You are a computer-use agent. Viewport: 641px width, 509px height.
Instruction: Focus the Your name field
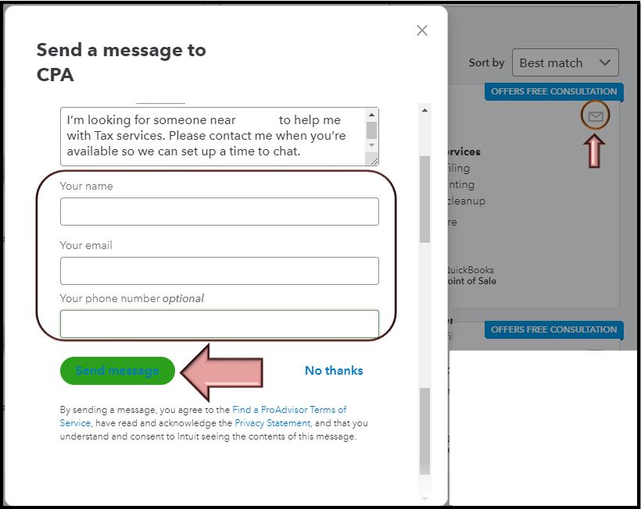click(x=219, y=212)
